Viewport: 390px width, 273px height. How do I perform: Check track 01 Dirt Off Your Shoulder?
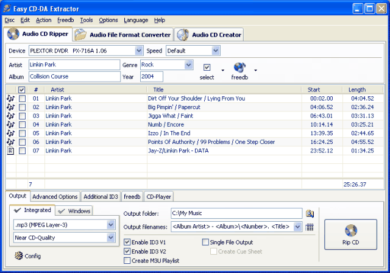(22, 99)
